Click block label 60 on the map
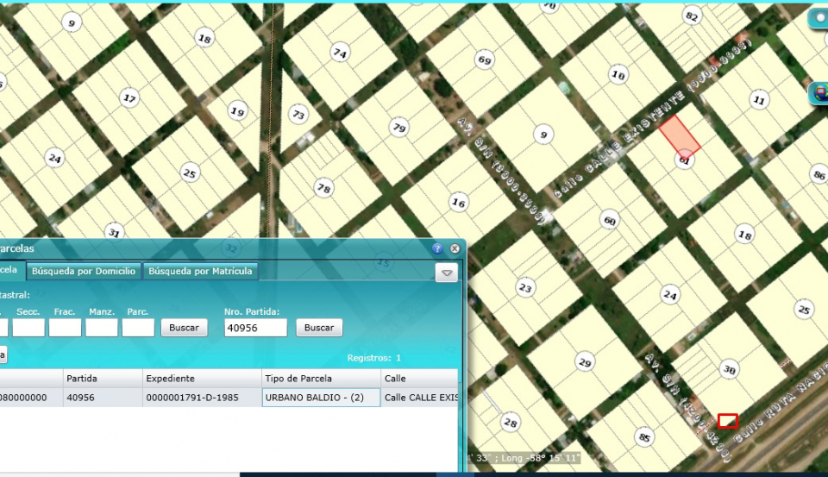The height and width of the screenshot is (477, 828). [610, 220]
